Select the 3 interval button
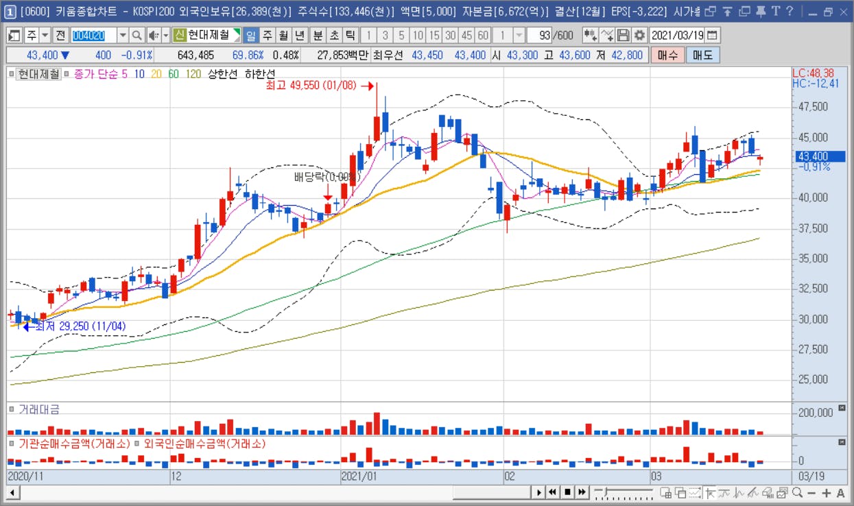 [x=385, y=36]
